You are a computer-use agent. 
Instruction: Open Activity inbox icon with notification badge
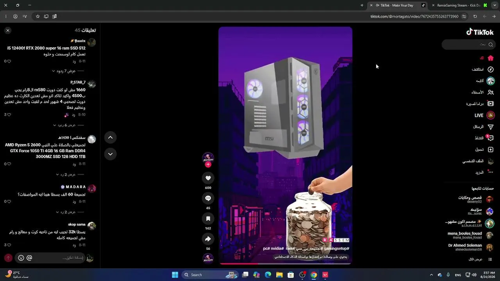click(490, 138)
